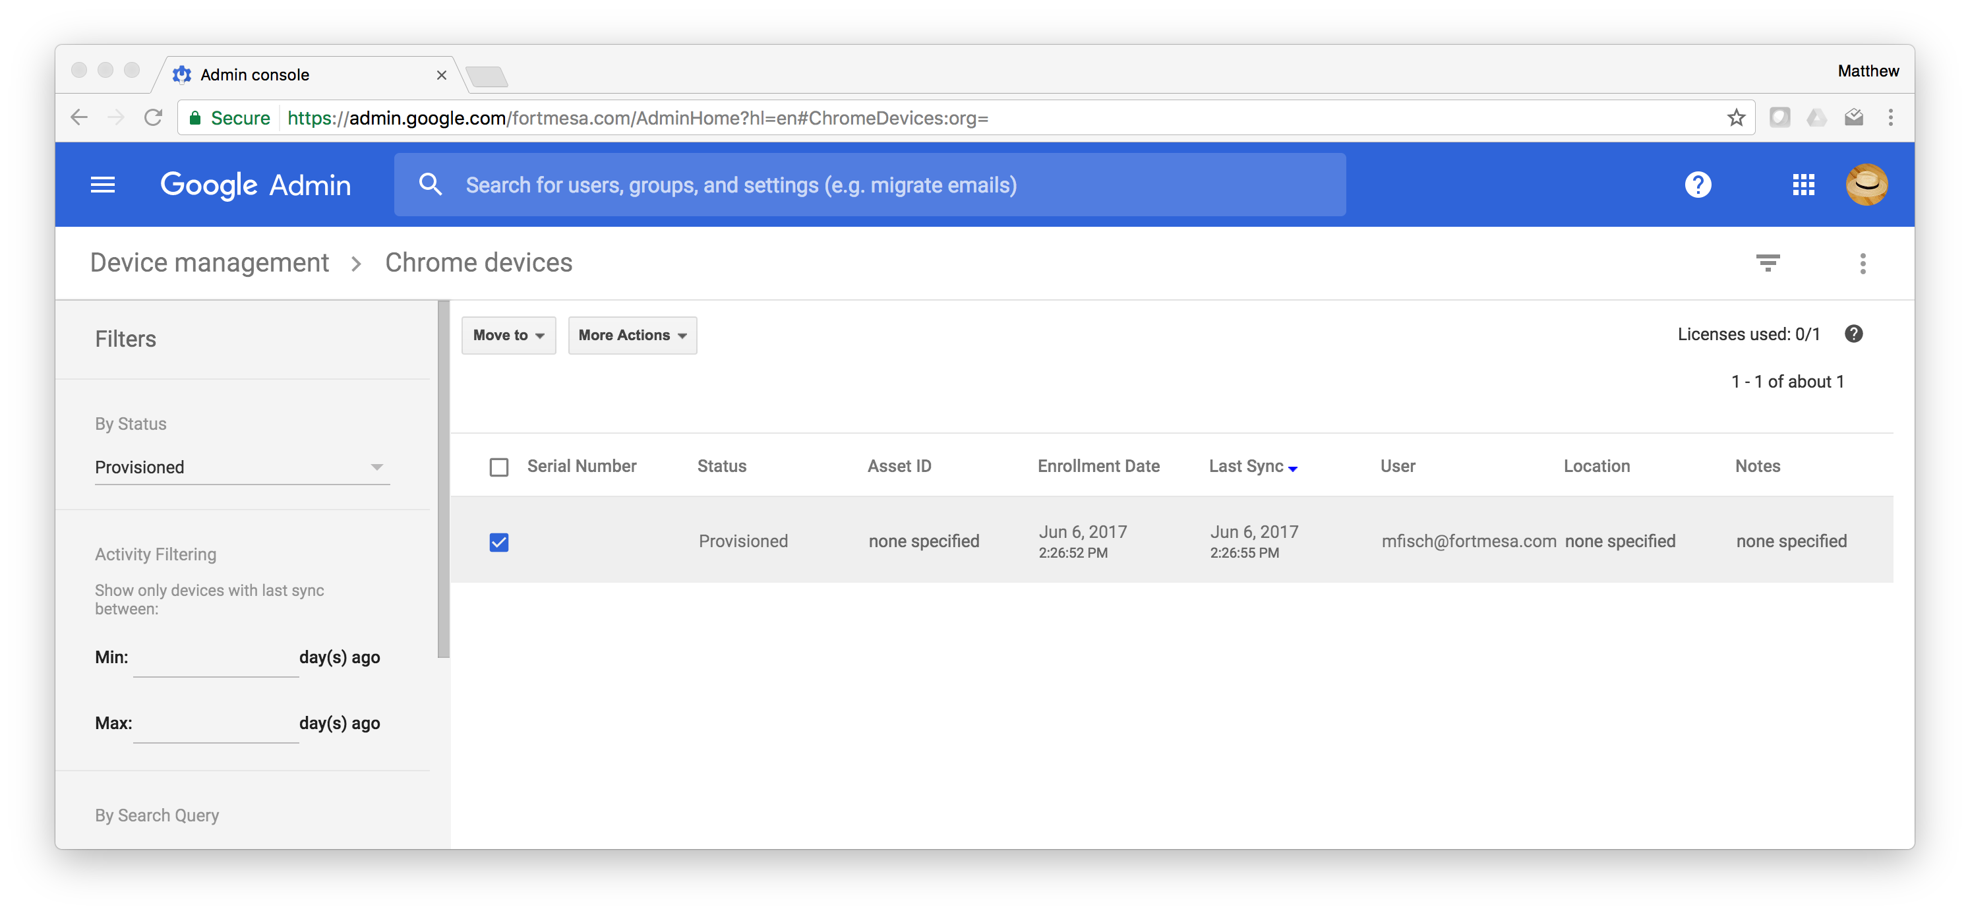Click the Asset ID column header
Screen dimensions: 1970x915
[899, 466]
